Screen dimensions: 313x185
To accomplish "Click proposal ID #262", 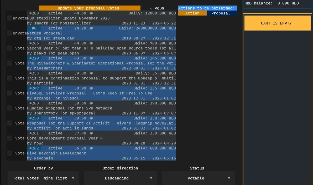I will [34, 148].
